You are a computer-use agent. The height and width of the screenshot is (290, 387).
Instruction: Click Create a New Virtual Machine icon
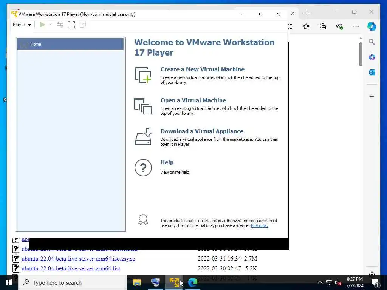click(x=143, y=75)
